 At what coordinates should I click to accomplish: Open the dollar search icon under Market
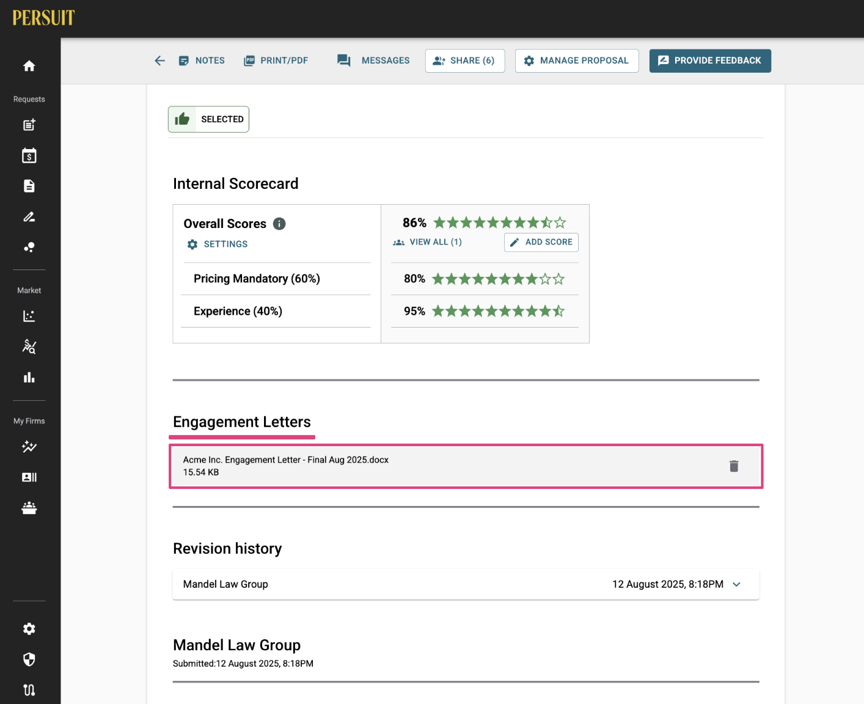[x=29, y=346]
